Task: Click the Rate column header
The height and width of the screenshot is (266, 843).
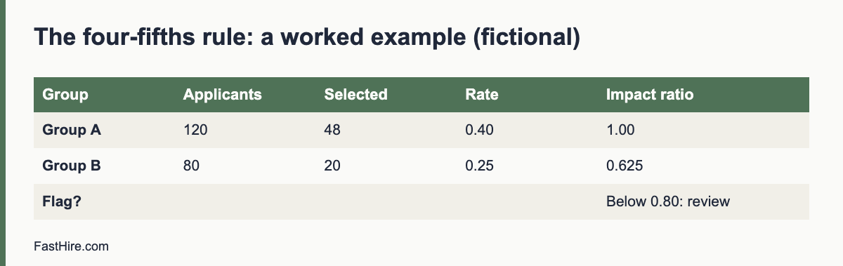Action: click(x=481, y=95)
